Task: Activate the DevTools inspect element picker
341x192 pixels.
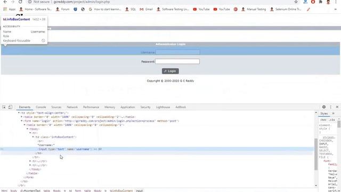Action: pos(4,107)
